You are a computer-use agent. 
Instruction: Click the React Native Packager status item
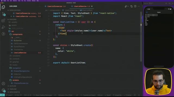pos(43,95)
